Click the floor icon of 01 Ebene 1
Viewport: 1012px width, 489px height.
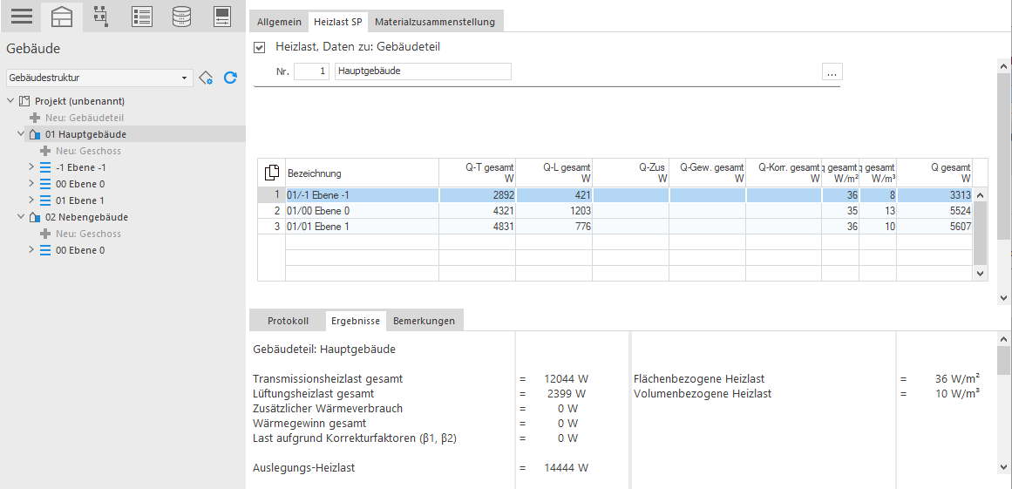point(45,200)
